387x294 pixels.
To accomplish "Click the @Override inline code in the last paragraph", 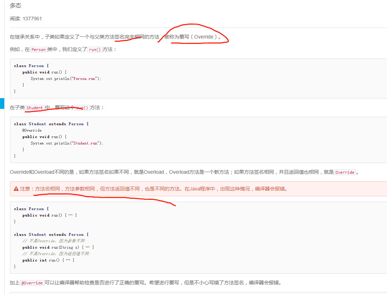I will click(32, 283).
